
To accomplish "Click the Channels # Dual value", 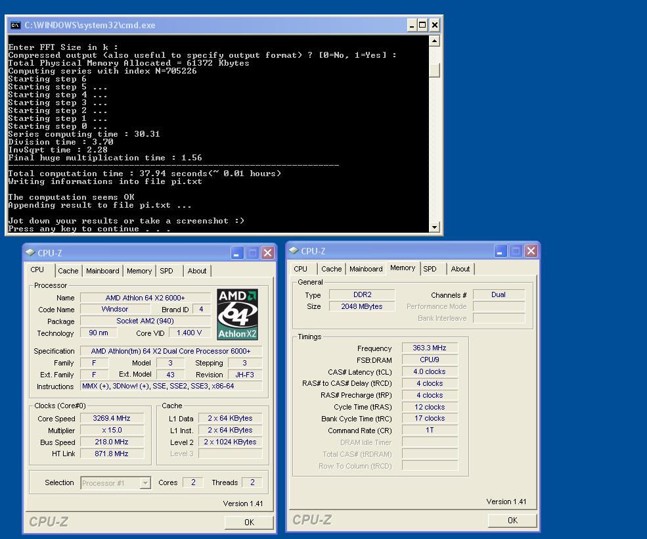I will pos(499,295).
